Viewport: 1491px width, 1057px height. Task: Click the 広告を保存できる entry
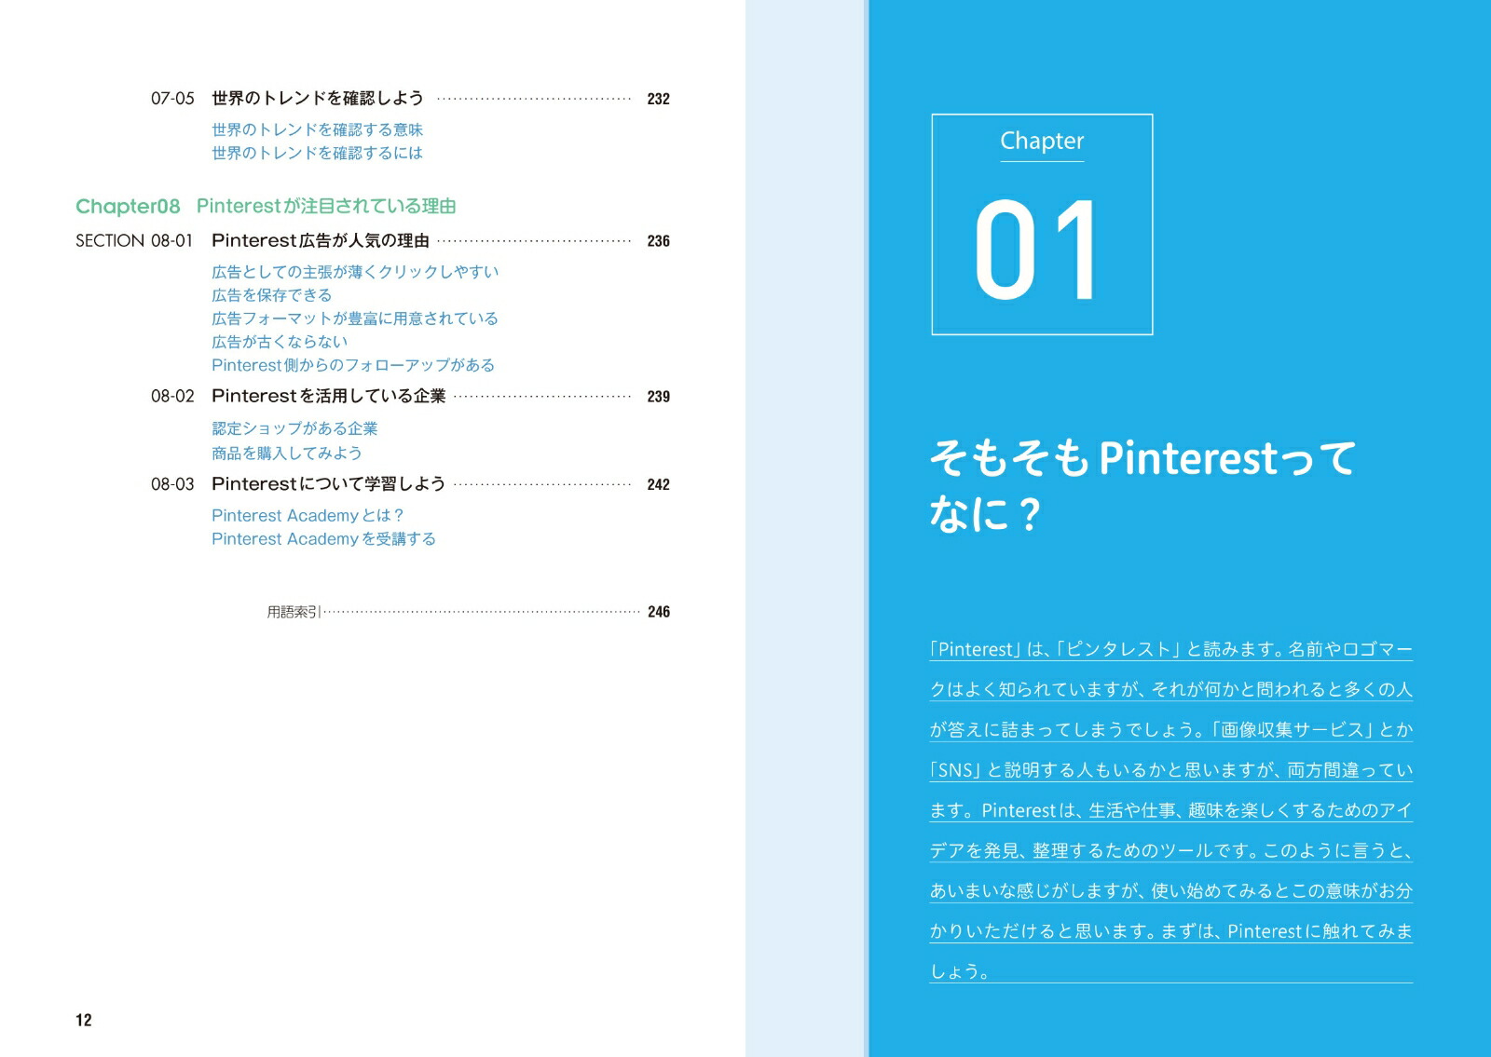pyautogui.click(x=269, y=295)
